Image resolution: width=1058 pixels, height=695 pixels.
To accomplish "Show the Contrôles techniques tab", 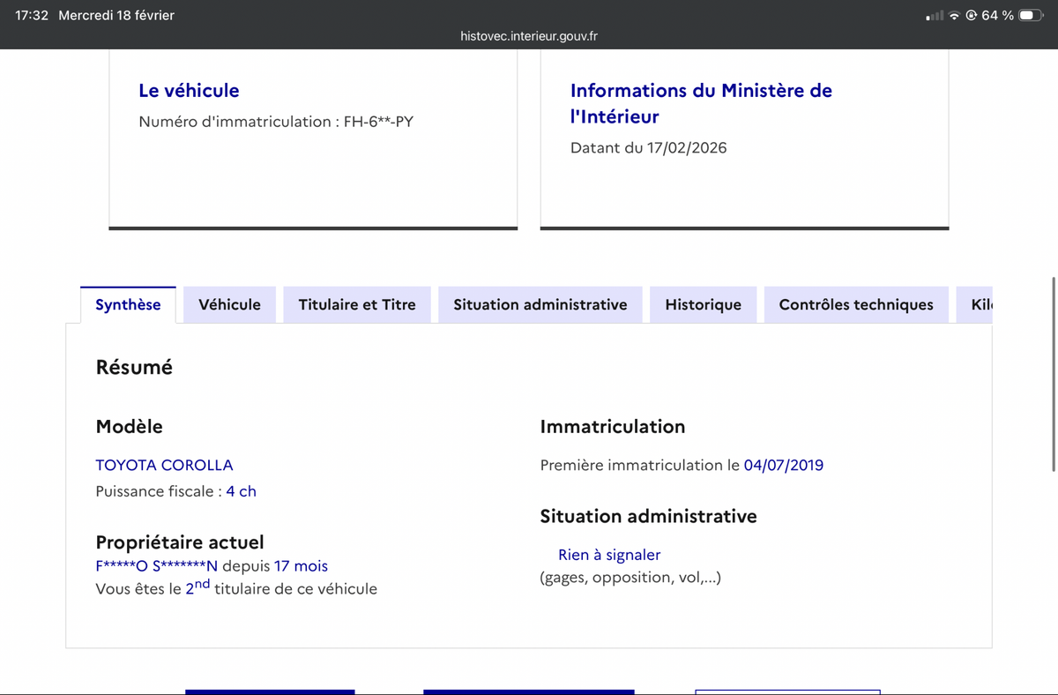I will (855, 304).
